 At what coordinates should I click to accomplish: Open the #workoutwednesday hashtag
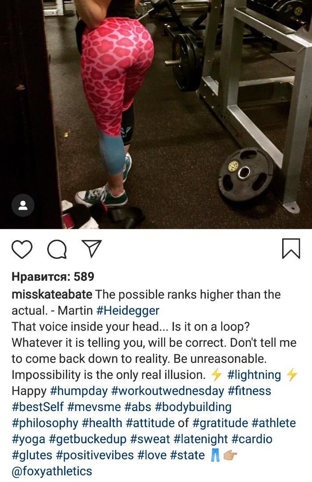168,391
